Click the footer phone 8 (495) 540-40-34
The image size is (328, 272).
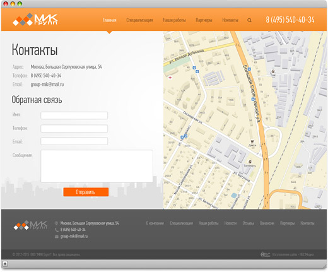tap(73, 230)
